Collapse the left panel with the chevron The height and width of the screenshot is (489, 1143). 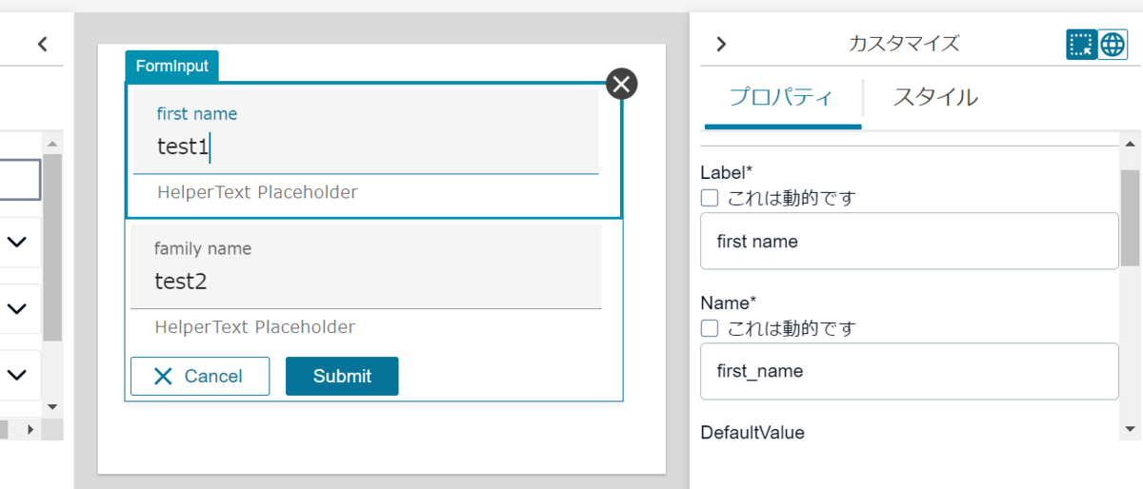pos(43,44)
